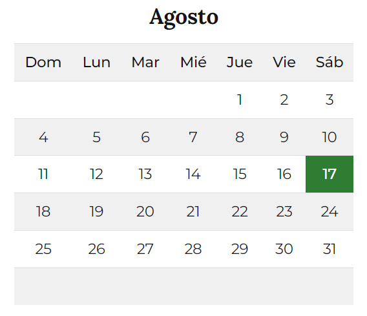Select day 7 in the calendar
The image size is (367, 316).
(x=193, y=137)
